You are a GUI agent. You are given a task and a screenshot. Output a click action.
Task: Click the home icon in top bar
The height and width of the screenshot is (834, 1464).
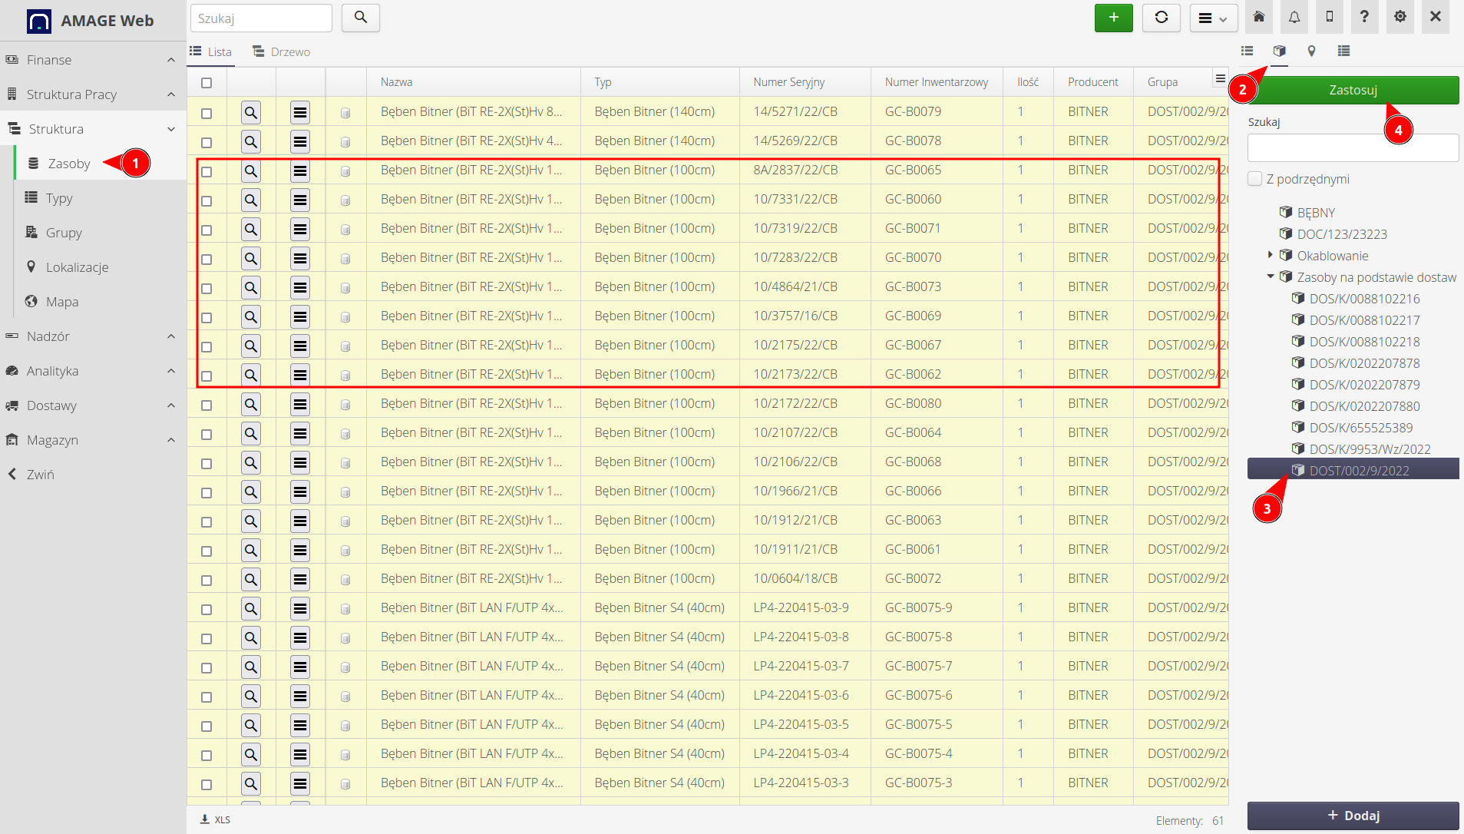click(x=1258, y=17)
